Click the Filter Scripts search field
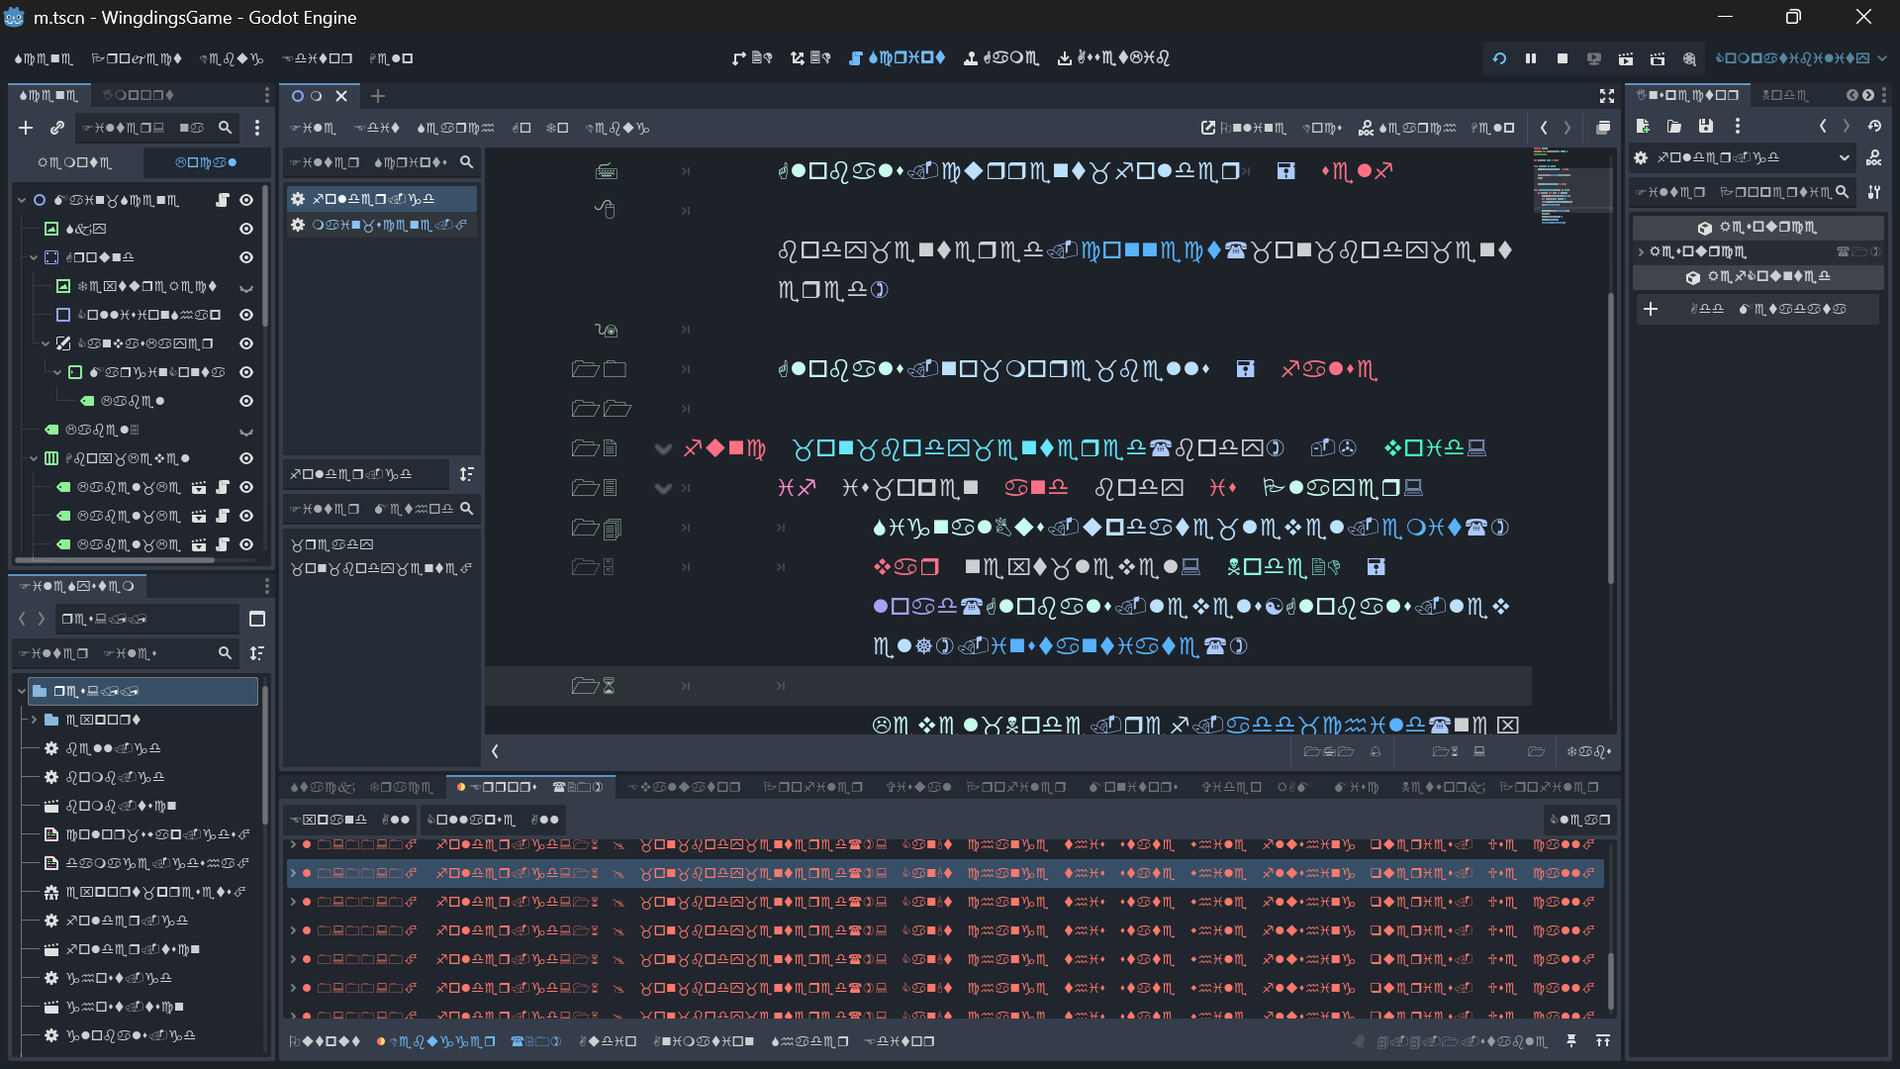The height and width of the screenshot is (1069, 1900). [380, 162]
